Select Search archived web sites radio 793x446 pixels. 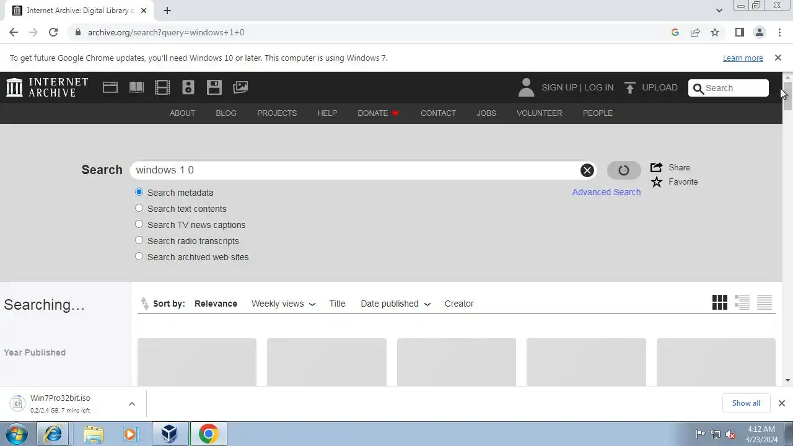[x=139, y=256]
